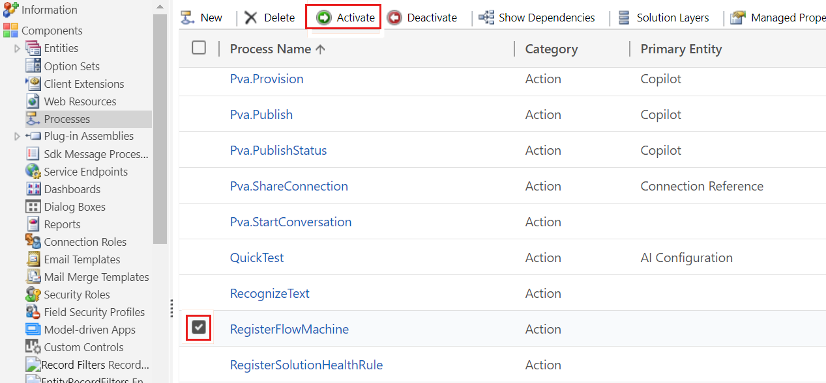This screenshot has width=826, height=383.
Task: Uncheck the RegisterFlowMachine row checkbox
Action: (x=199, y=328)
